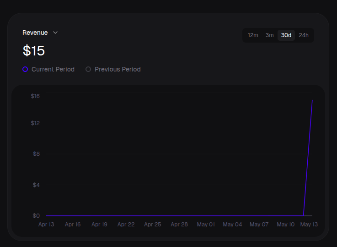Toggle the Current Period series

point(48,69)
